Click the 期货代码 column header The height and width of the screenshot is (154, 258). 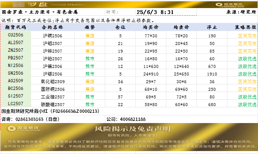tap(16, 27)
